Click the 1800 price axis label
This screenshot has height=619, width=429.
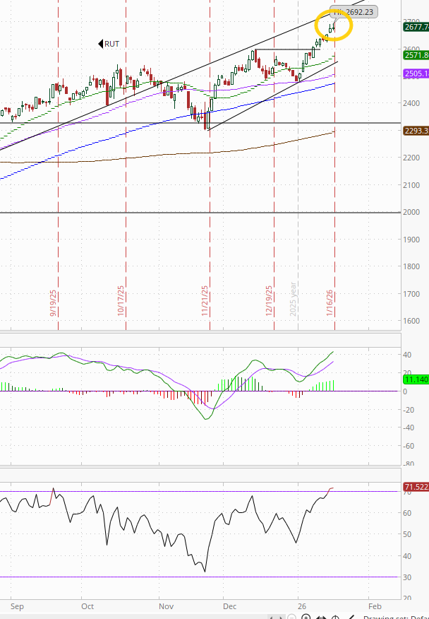pos(411,266)
